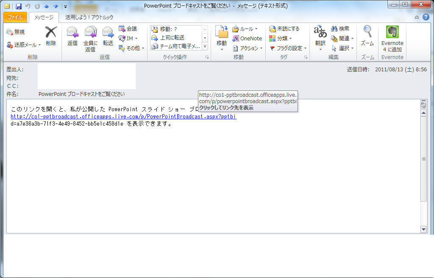Image resolution: width=434 pixels, height=278 pixels.
Task: Click the 無視 (Ignore) button
Action: tap(16, 32)
